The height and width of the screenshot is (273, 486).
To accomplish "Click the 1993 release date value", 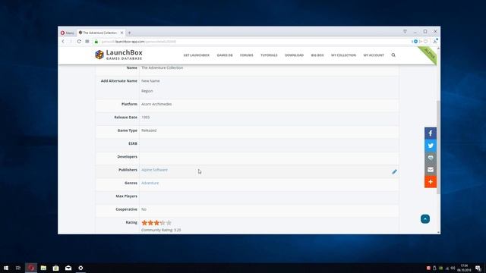I will (x=145, y=118).
